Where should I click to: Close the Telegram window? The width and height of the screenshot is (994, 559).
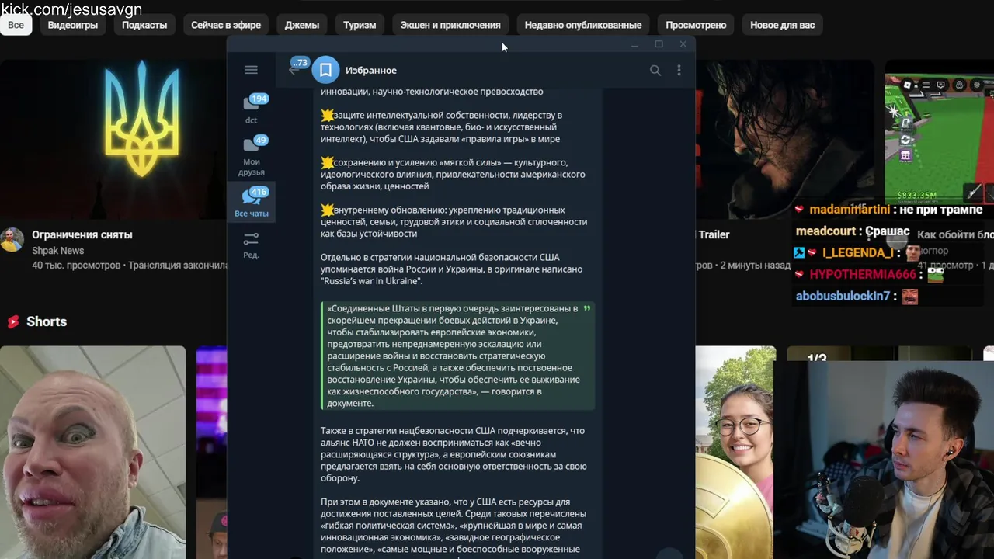[683, 44]
